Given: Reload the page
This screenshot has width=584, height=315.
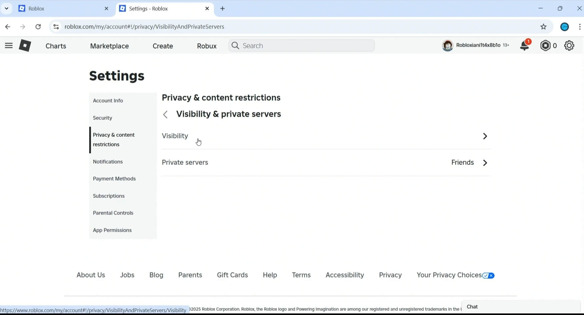Looking at the screenshot, I should click(x=38, y=27).
